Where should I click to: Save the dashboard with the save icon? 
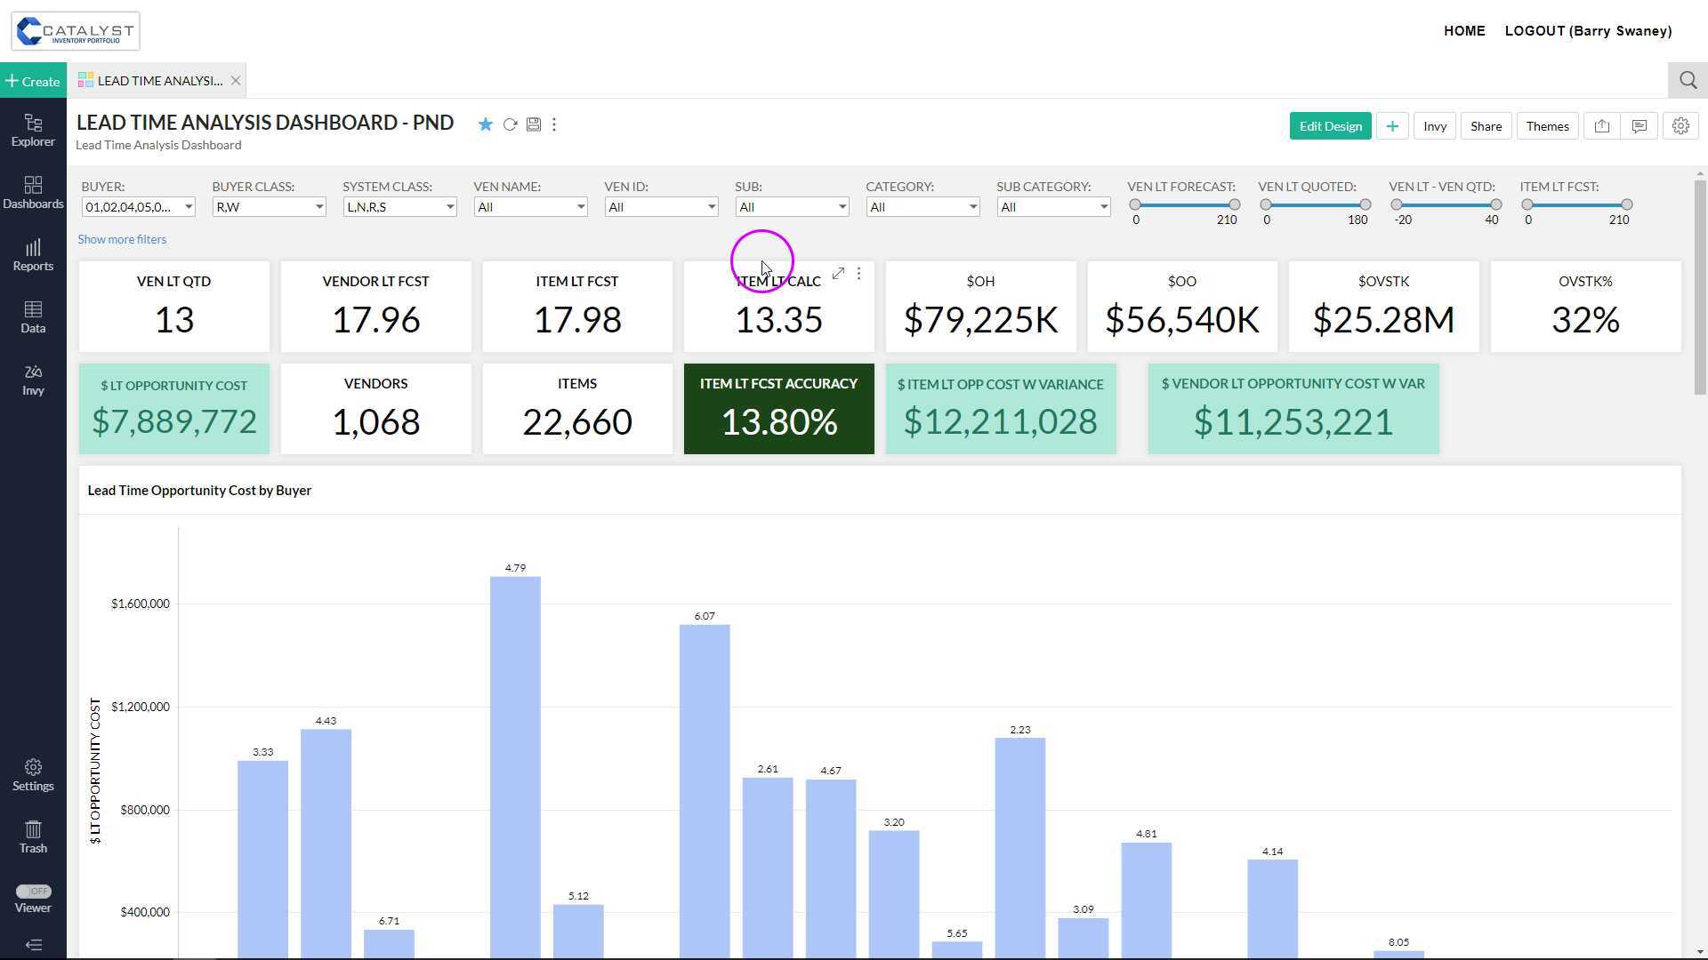(534, 124)
